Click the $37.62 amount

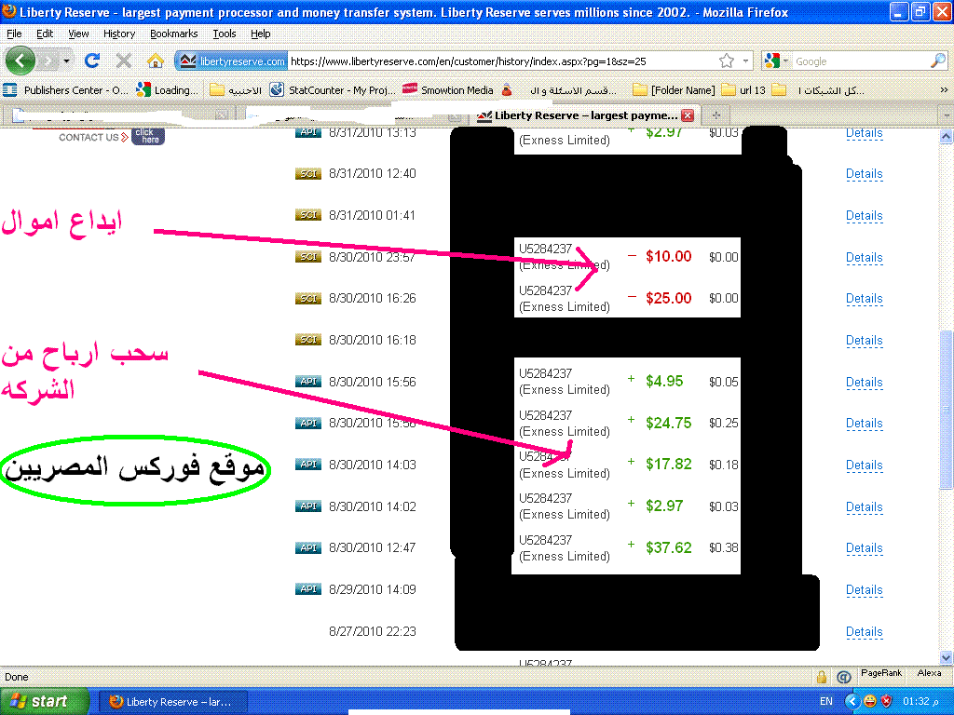tap(668, 547)
